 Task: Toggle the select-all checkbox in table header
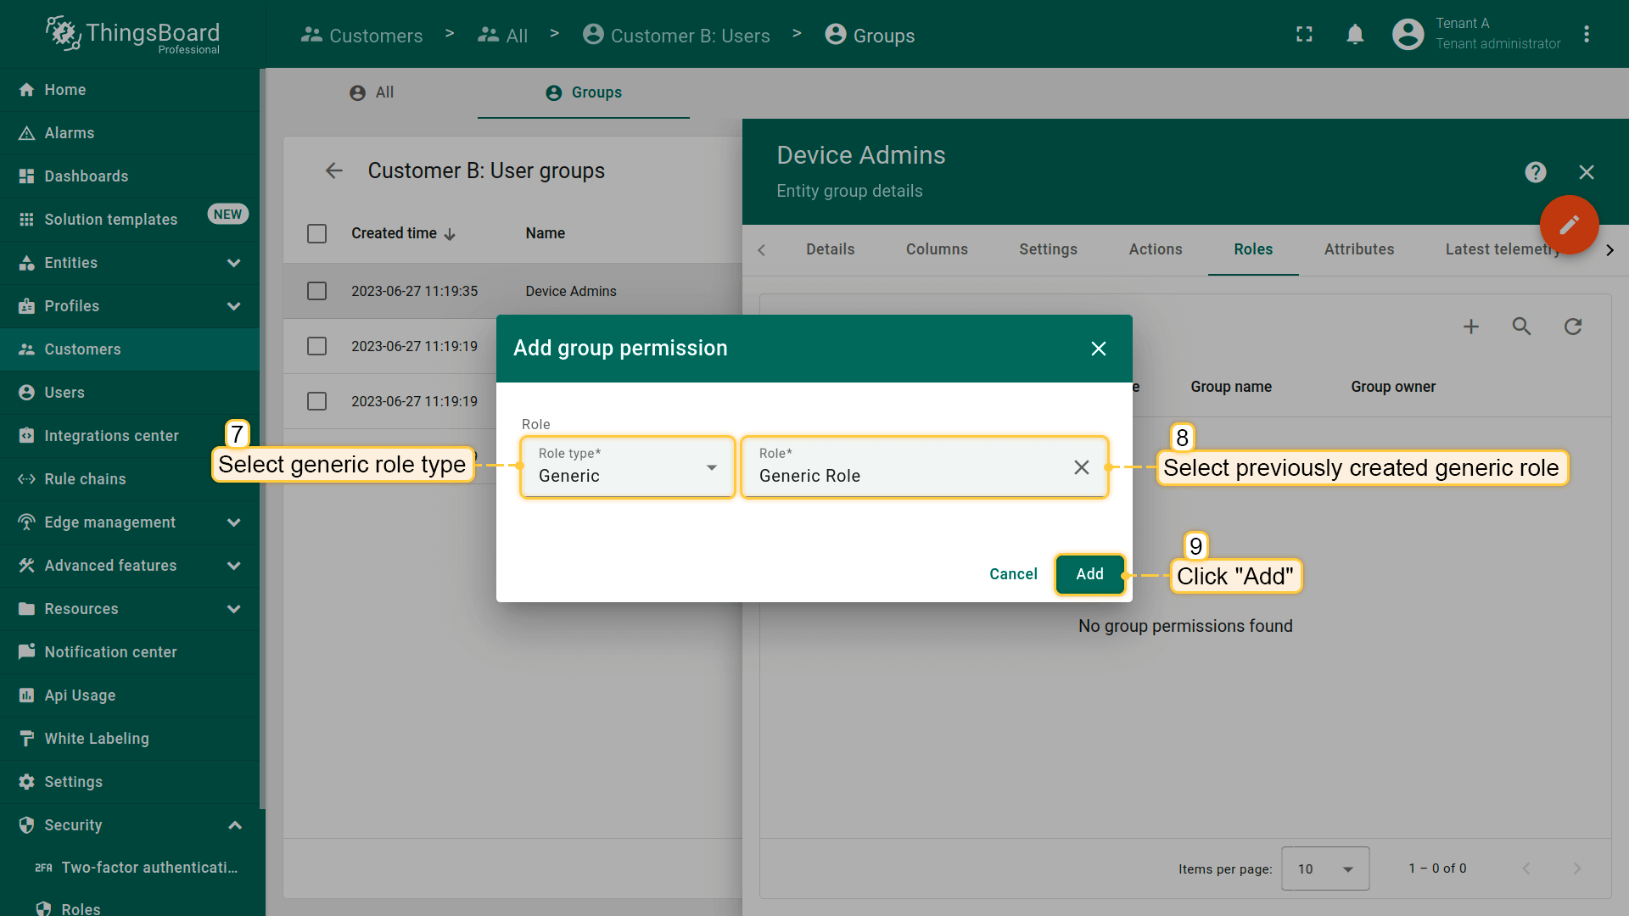coord(316,233)
